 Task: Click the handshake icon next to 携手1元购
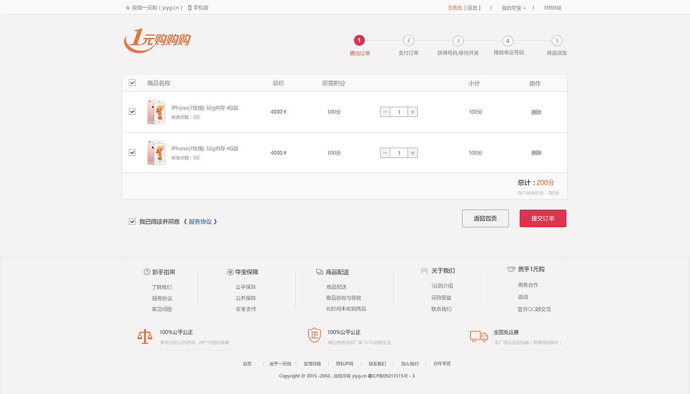[511, 268]
